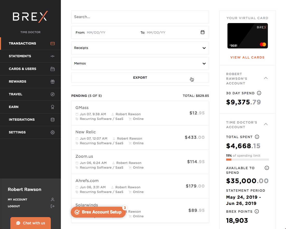The height and width of the screenshot is (229, 286).
Task: Click the Export button
Action: pyautogui.click(x=140, y=77)
